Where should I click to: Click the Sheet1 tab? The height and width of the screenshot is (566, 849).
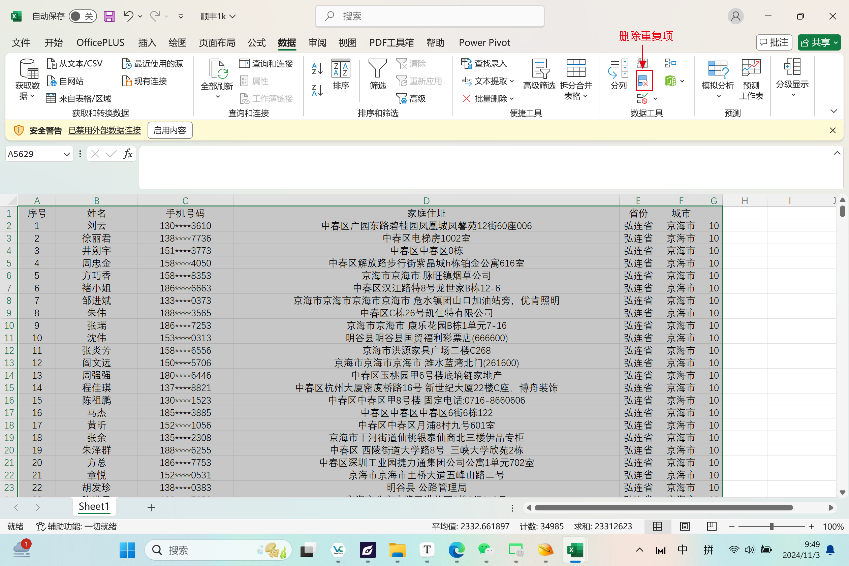tap(94, 507)
